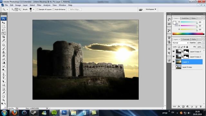Click the Refine Edge button
Image resolution: width=206 pixels, height=116 pixels.
coord(75,9)
